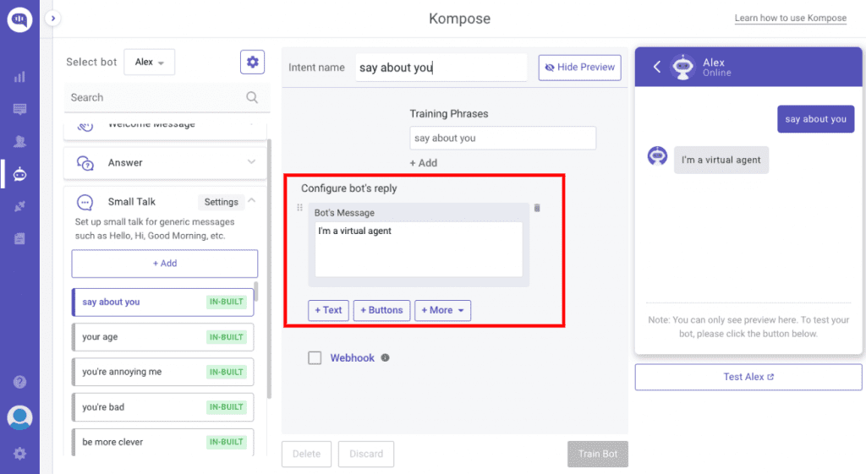The width and height of the screenshot is (866, 474).
Task: Open the analytics bar chart icon in the sidebar
Action: coord(19,77)
